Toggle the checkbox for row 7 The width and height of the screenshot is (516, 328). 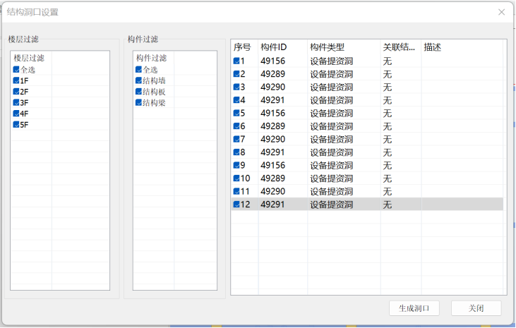tap(236, 139)
